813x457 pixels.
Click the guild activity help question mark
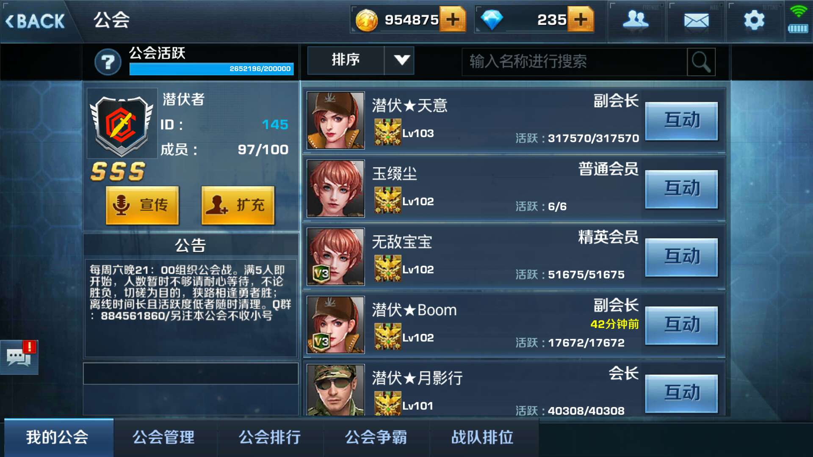pyautogui.click(x=108, y=62)
